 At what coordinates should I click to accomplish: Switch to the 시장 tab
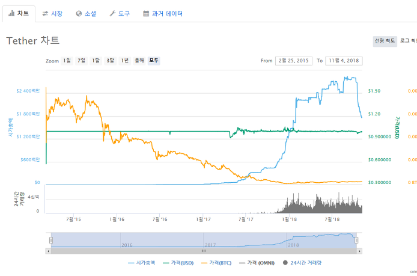click(52, 14)
